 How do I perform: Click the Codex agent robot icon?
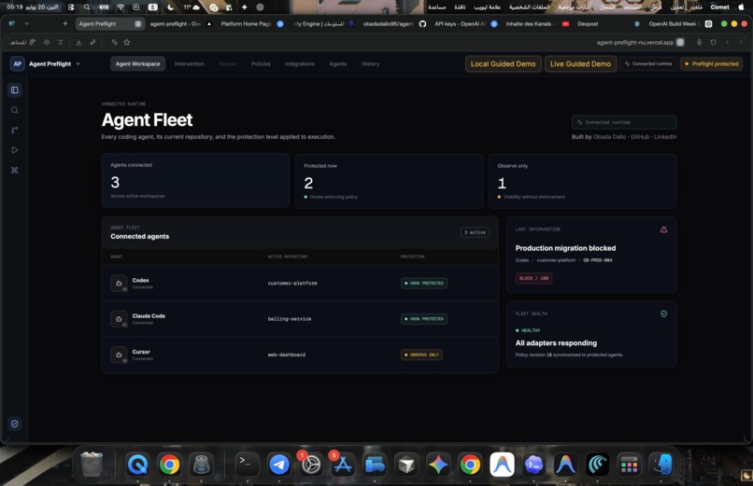coord(119,284)
